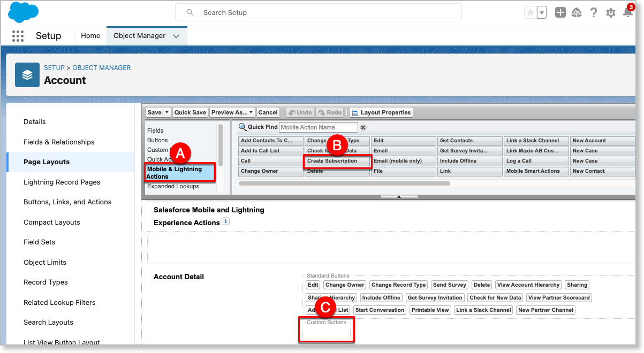644x353 pixels.
Task: Open the App Launcher grid icon
Action: click(18, 36)
